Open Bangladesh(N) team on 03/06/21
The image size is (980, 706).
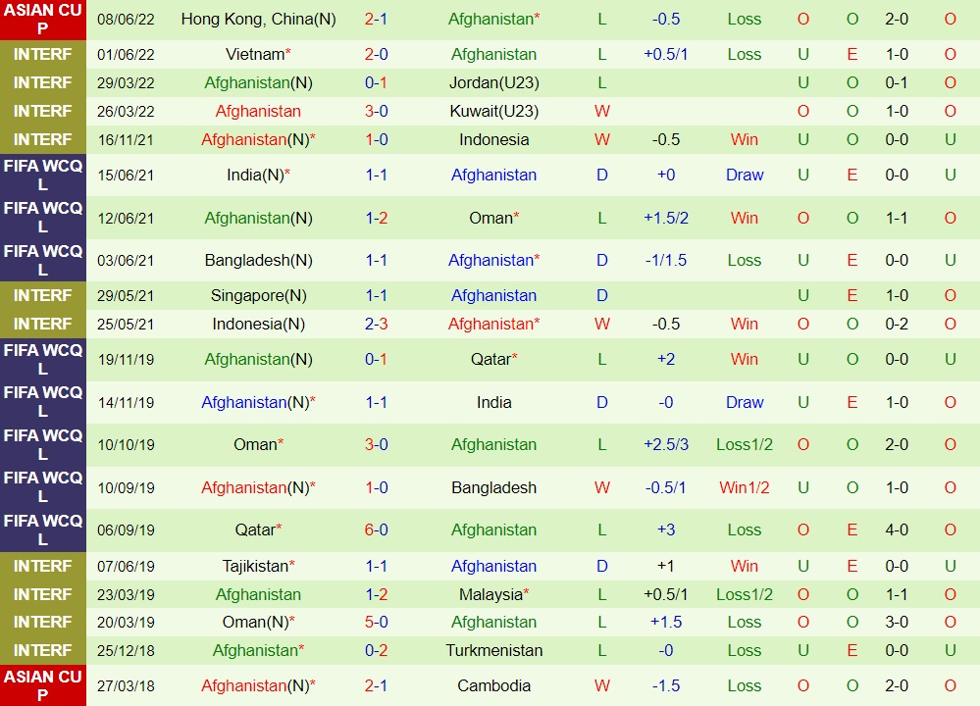(x=258, y=261)
